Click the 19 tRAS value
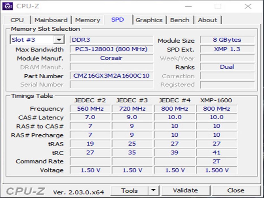The width and height of the screenshot is (264, 198). point(90,144)
